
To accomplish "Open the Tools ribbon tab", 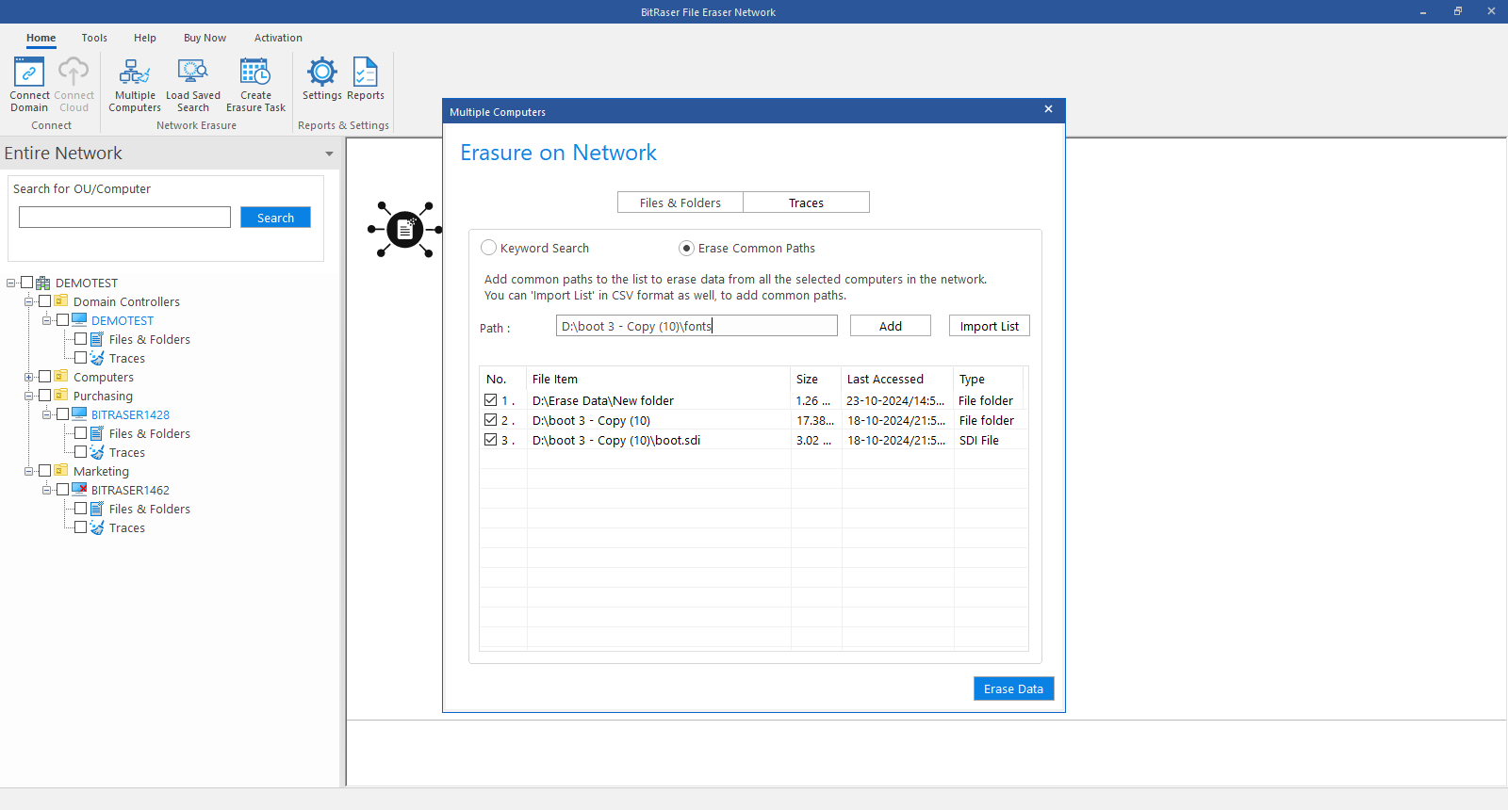I will 94,38.
